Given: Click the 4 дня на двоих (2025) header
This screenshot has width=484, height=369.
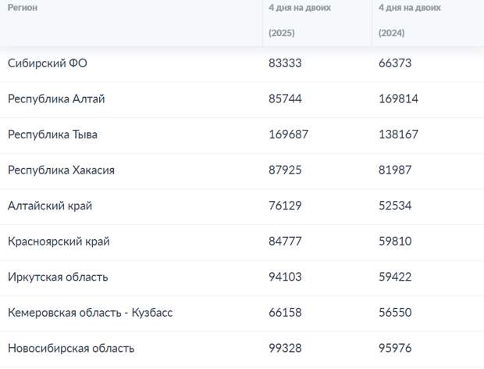Looking at the screenshot, I should click(x=300, y=20).
